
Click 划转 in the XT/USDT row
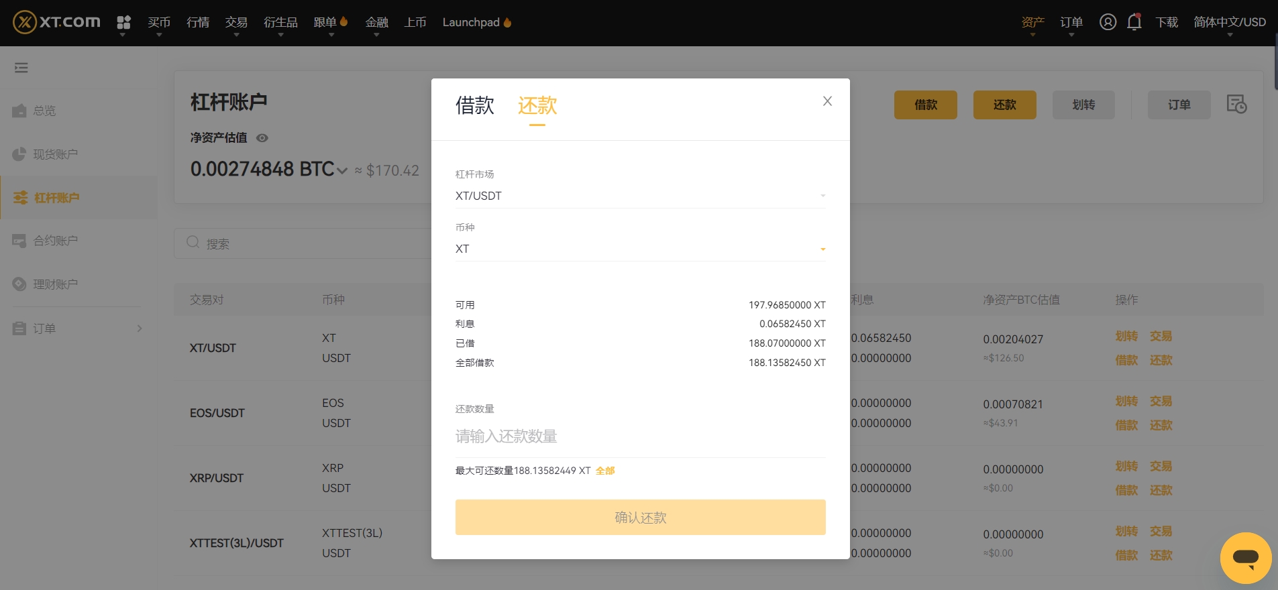[1127, 336]
